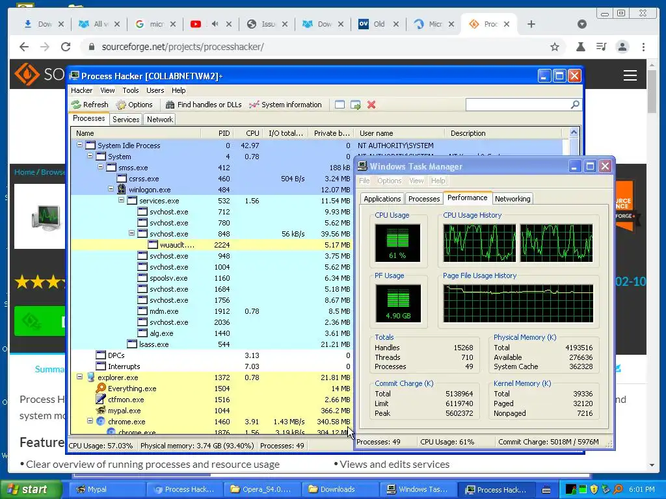Click the find window toolbar icon
Screen dimensions: 666x499
coord(340,105)
